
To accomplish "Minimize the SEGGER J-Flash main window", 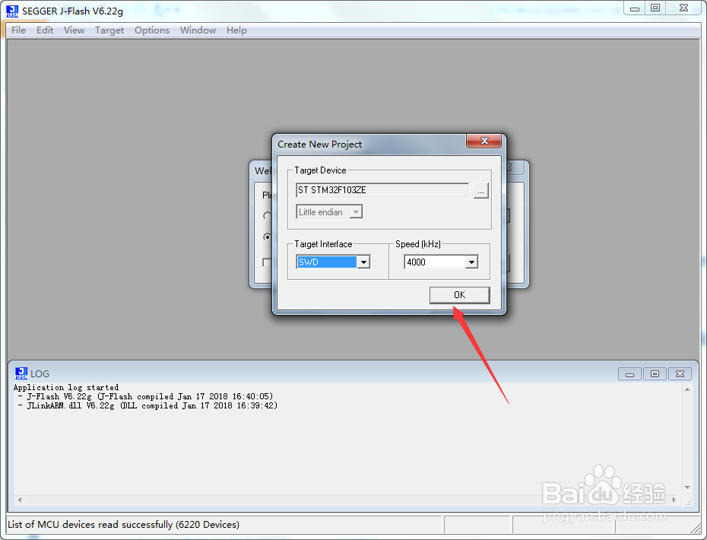I will 635,8.
